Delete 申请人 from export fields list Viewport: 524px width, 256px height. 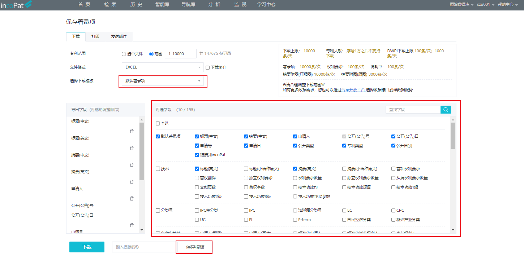coord(132,198)
